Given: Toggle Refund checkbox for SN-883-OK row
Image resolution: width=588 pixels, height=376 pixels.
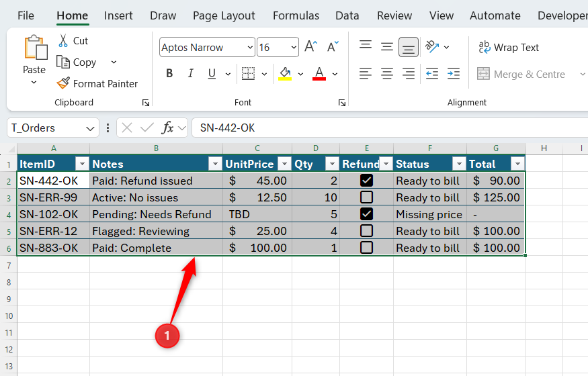Looking at the screenshot, I should 366,248.
